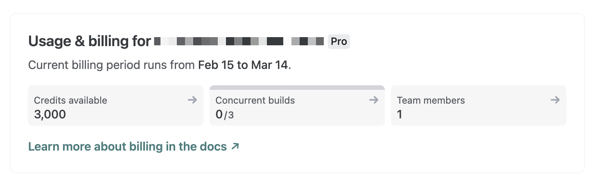The width and height of the screenshot is (596, 182).
Task: Click the 3,000 credits value
Action: [x=50, y=114]
